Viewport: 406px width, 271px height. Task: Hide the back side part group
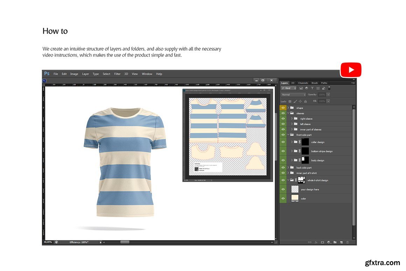[x=283, y=168]
